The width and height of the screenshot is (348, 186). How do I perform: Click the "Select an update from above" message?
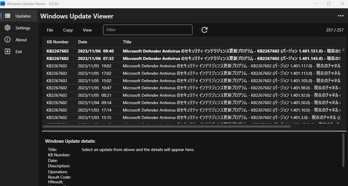pos(138,150)
